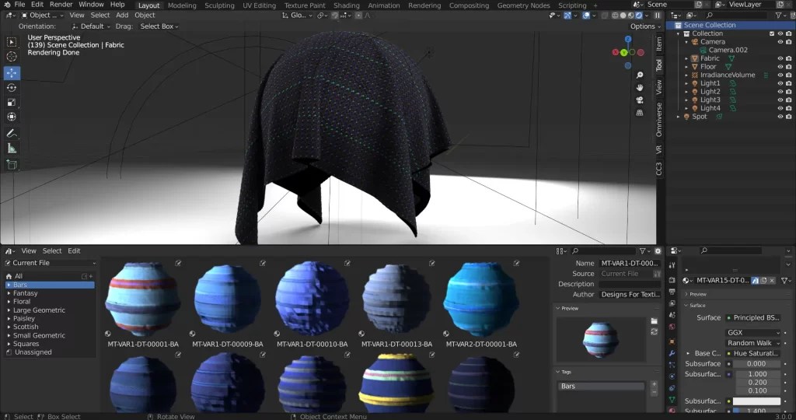Click the pan view hand icon

[640, 87]
